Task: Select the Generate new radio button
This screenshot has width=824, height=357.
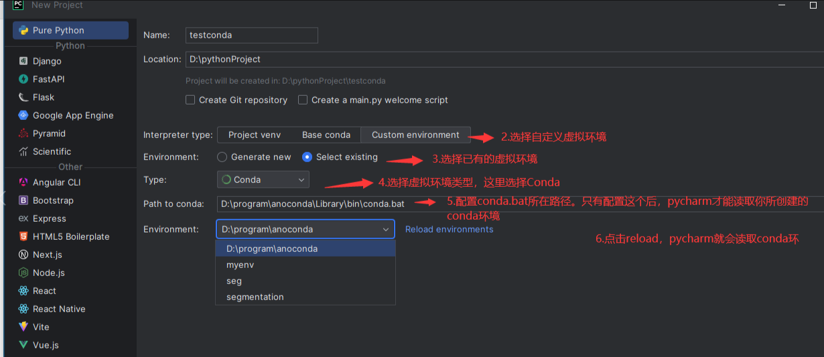Action: (x=222, y=157)
